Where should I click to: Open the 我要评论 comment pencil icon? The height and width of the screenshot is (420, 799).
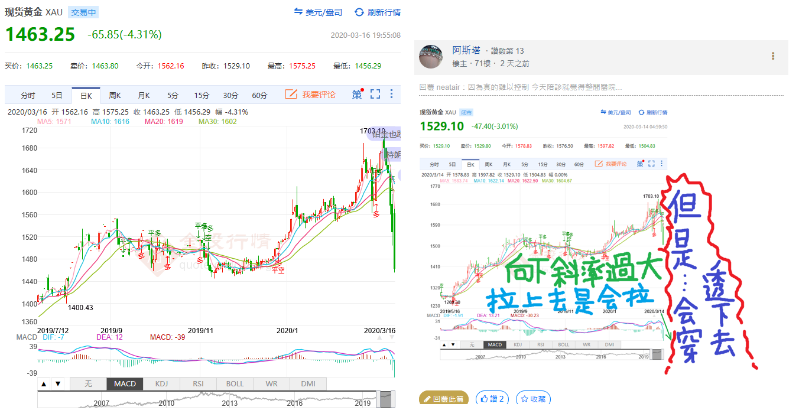click(x=291, y=94)
